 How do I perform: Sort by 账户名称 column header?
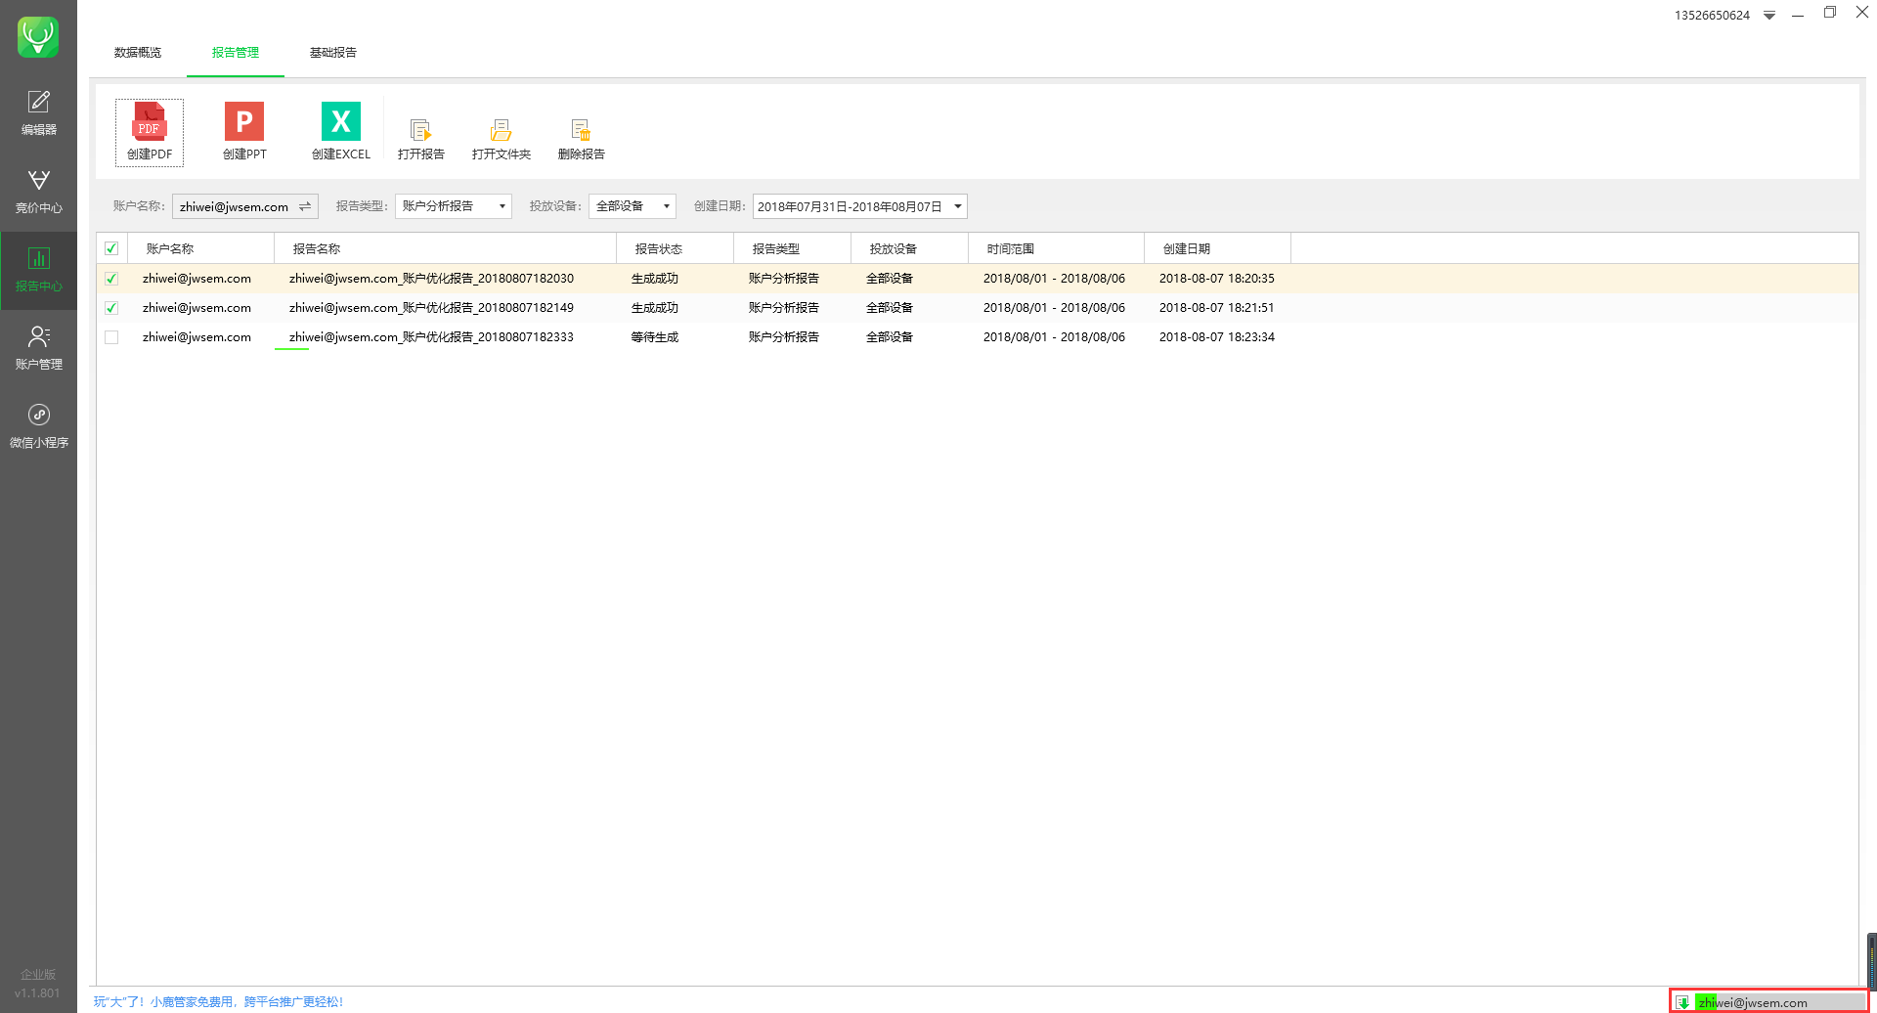tap(201, 248)
